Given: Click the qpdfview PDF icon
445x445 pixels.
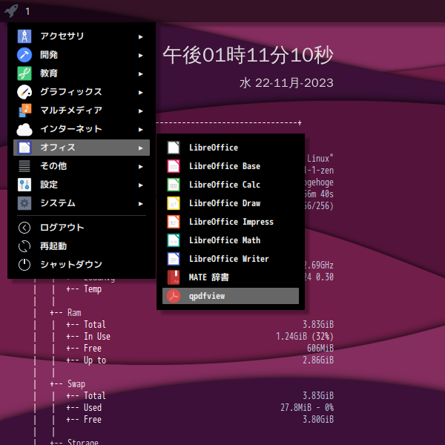Looking at the screenshot, I should pyautogui.click(x=174, y=296).
